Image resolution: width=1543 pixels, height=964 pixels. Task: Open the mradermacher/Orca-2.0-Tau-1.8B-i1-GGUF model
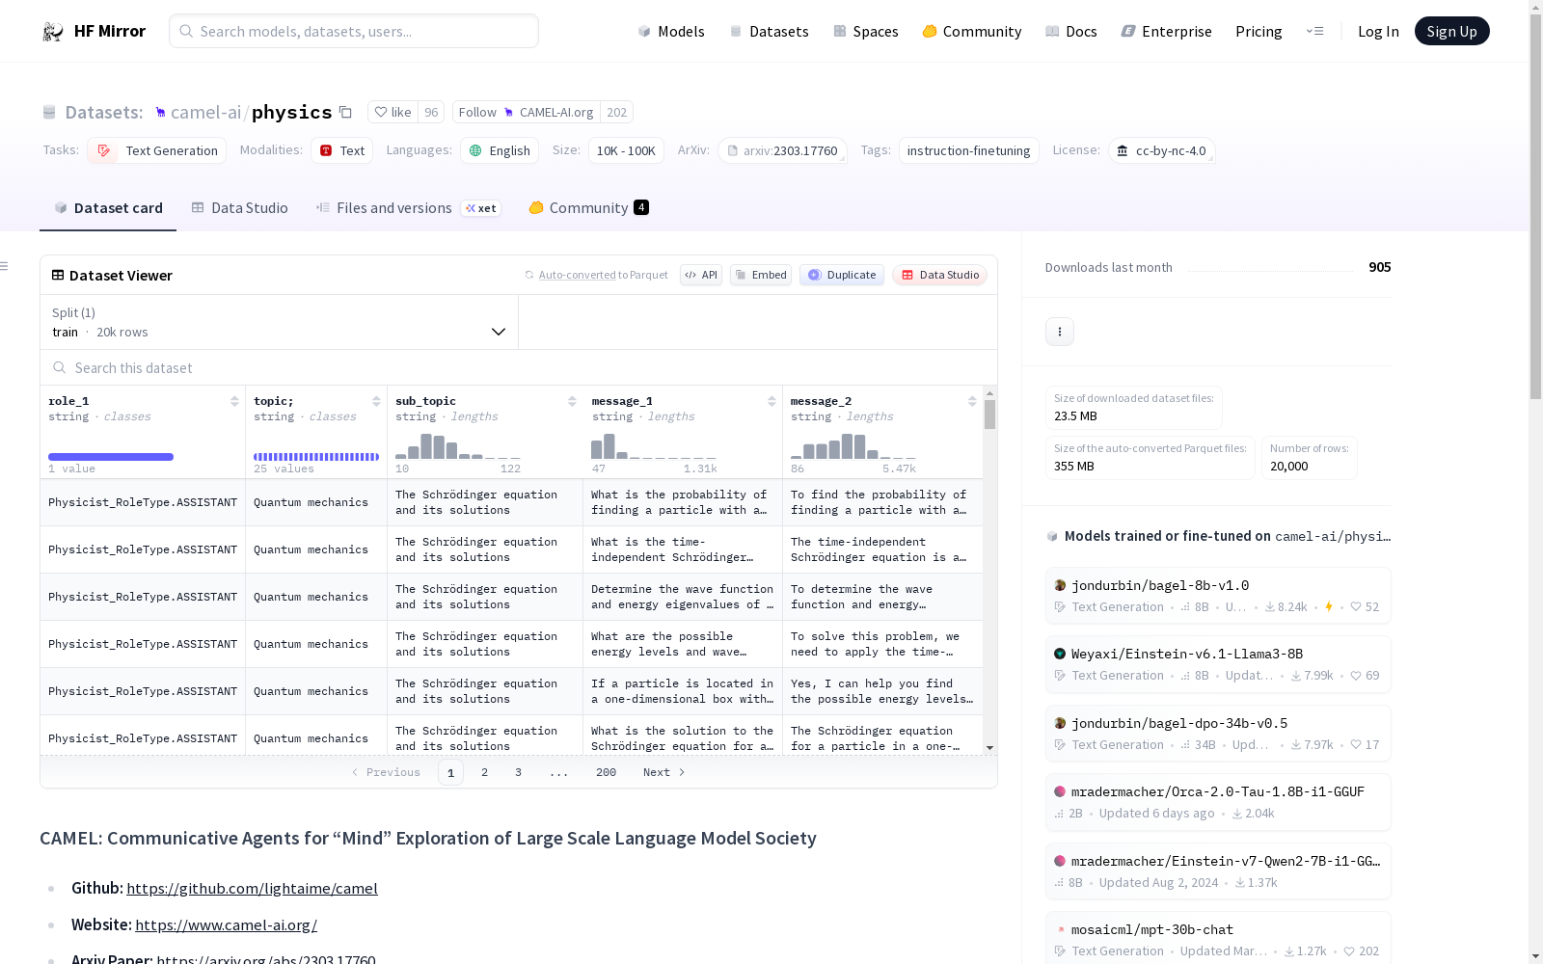point(1218,802)
